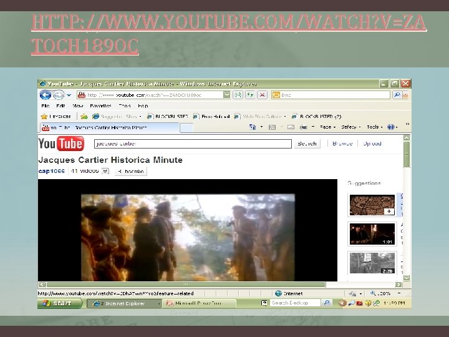Click inside the Bing search box
Screen dimensions: 449x337
pos(331,95)
